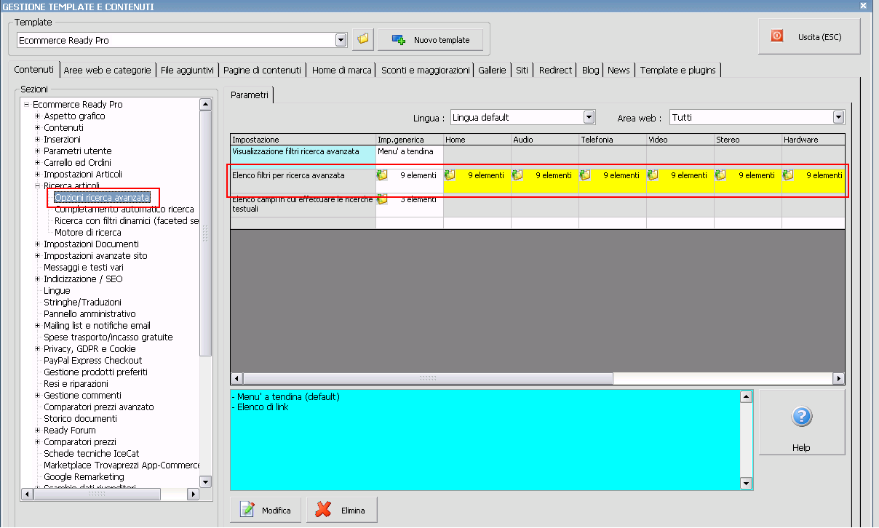879x528 pixels.
Task: Select Google Remarketing tree item
Action: [84, 477]
